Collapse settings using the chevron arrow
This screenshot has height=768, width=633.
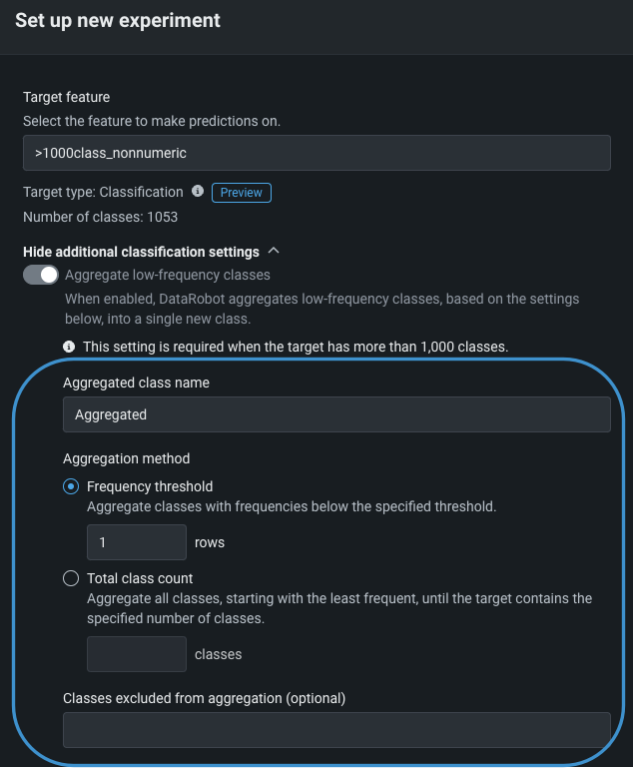point(275,252)
